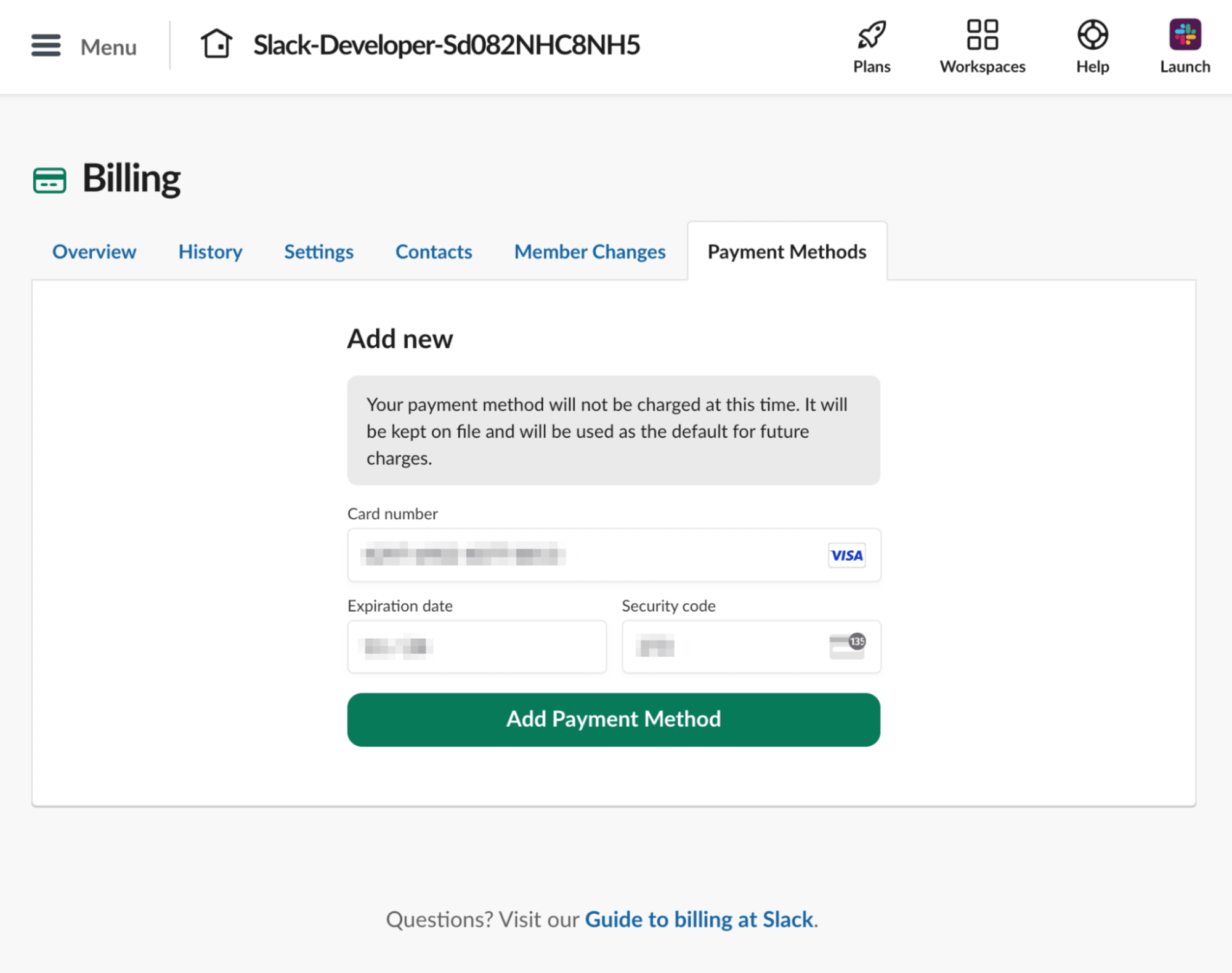Click the Billing page heading
Viewport: 1232px width, 973px height.
tap(131, 178)
